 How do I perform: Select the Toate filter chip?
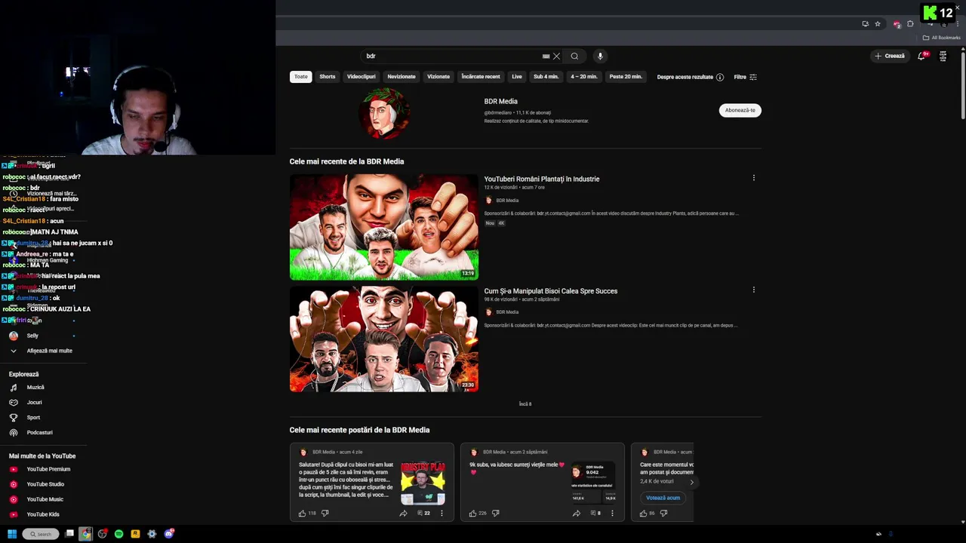(301, 77)
